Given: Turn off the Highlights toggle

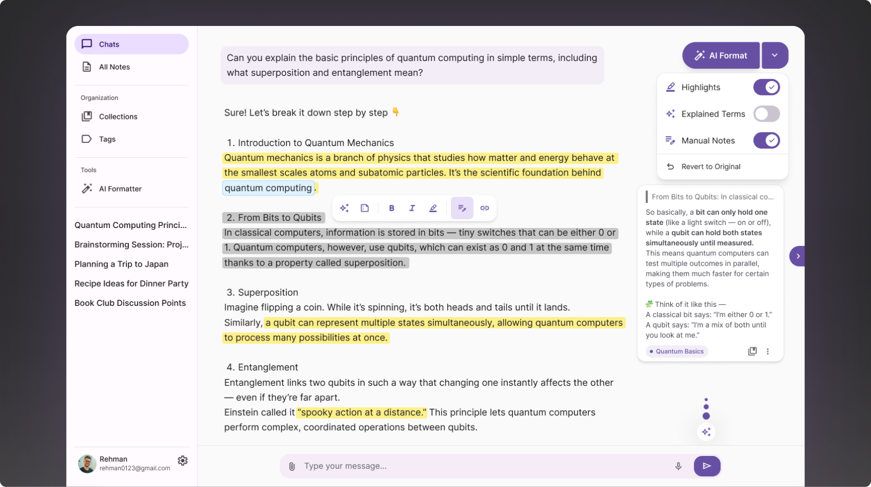Looking at the screenshot, I should pyautogui.click(x=767, y=88).
